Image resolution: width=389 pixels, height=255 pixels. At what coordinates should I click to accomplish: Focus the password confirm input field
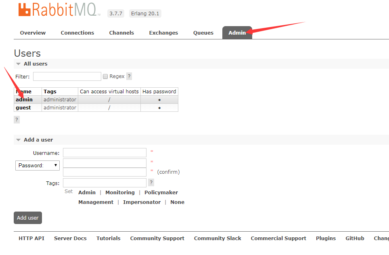pos(105,172)
